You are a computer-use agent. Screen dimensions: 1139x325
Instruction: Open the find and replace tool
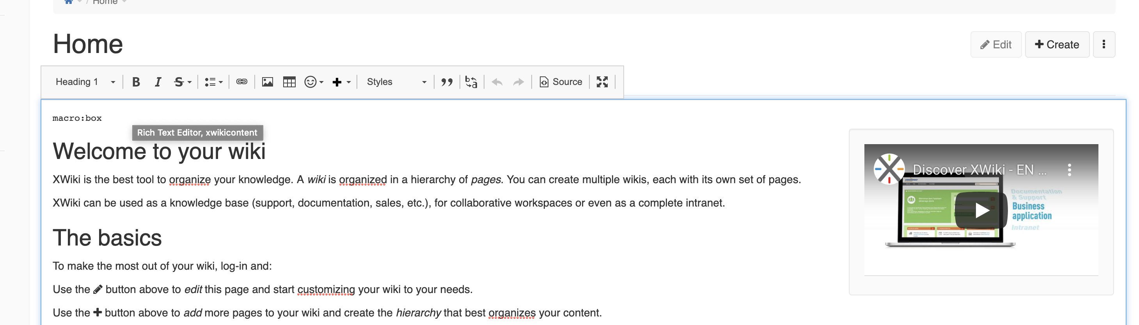point(471,82)
